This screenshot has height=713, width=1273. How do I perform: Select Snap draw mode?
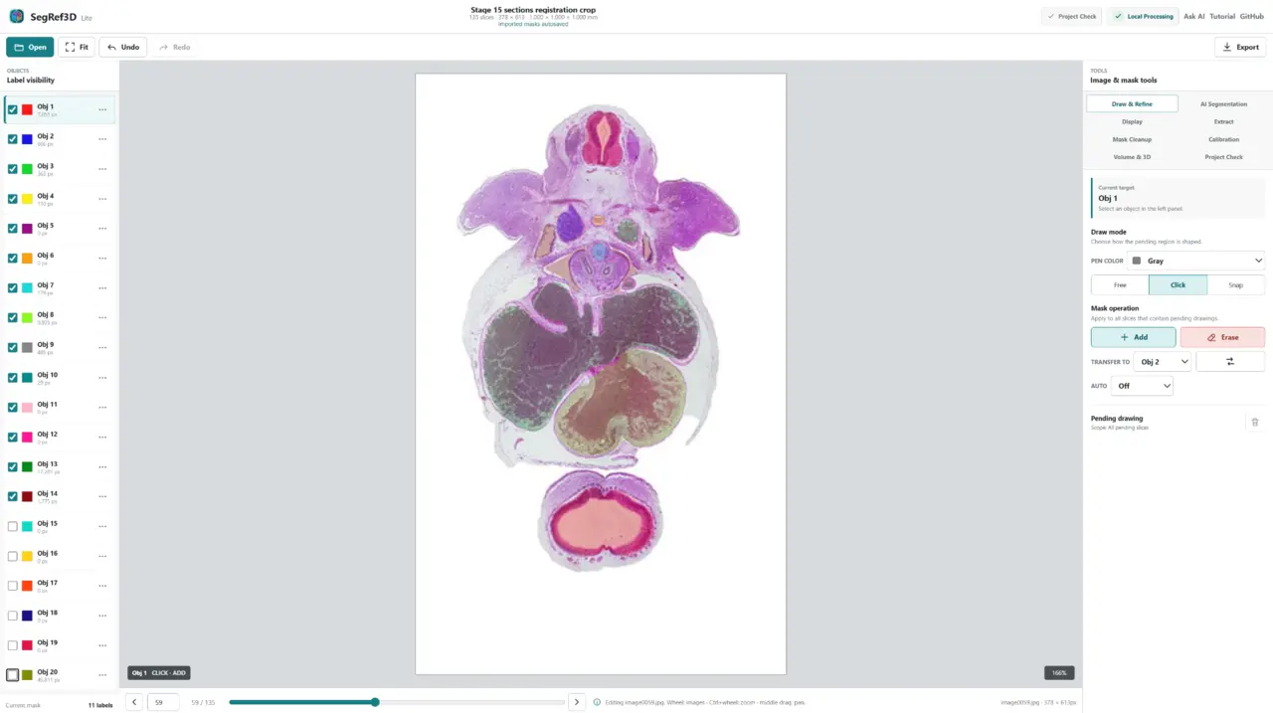tap(1235, 285)
